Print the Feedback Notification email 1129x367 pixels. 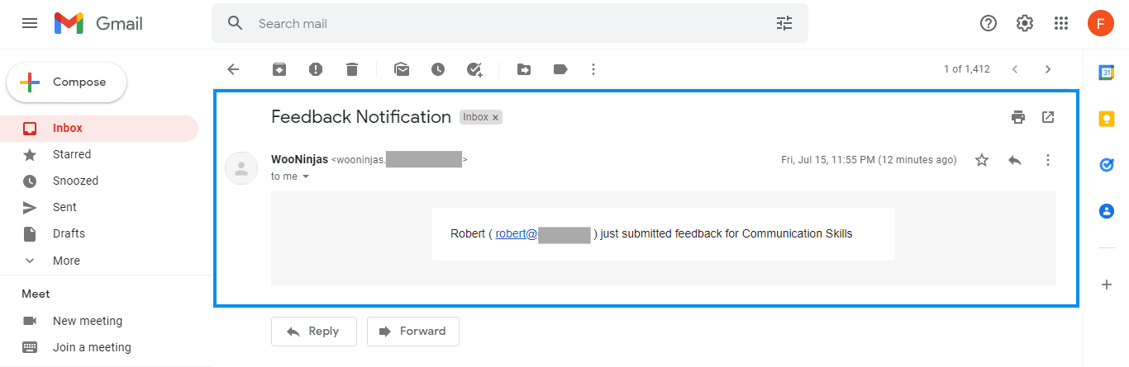pos(1018,117)
